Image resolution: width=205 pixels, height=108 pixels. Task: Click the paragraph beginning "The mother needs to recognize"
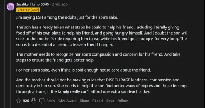(98, 57)
